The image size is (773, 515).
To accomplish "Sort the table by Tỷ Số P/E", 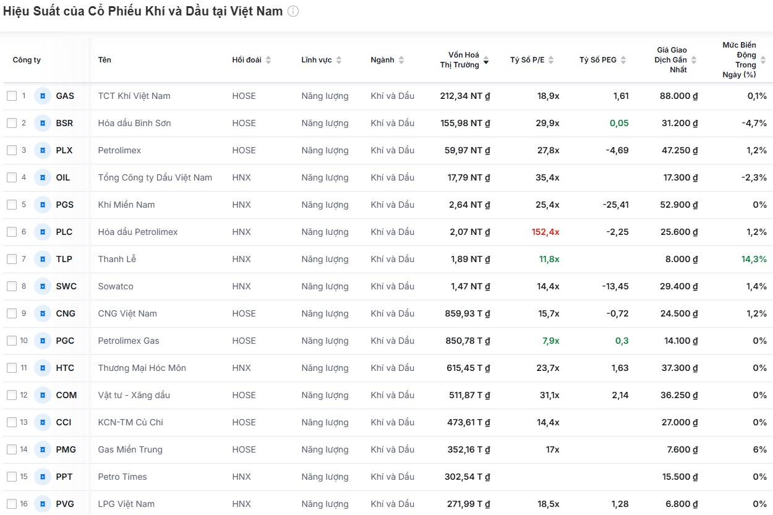I will (551, 60).
